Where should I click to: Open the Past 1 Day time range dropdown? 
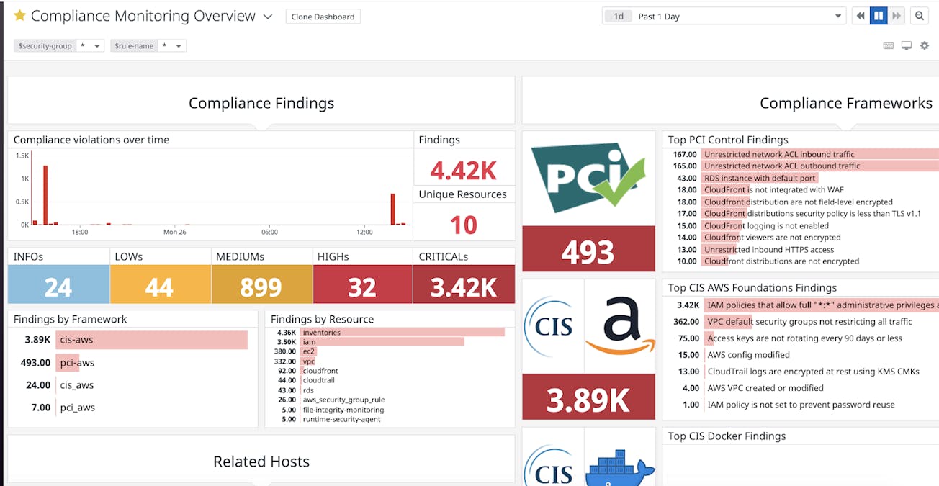724,15
